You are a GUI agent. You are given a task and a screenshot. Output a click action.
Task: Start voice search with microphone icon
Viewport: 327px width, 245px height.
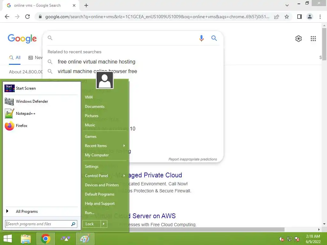(201, 38)
